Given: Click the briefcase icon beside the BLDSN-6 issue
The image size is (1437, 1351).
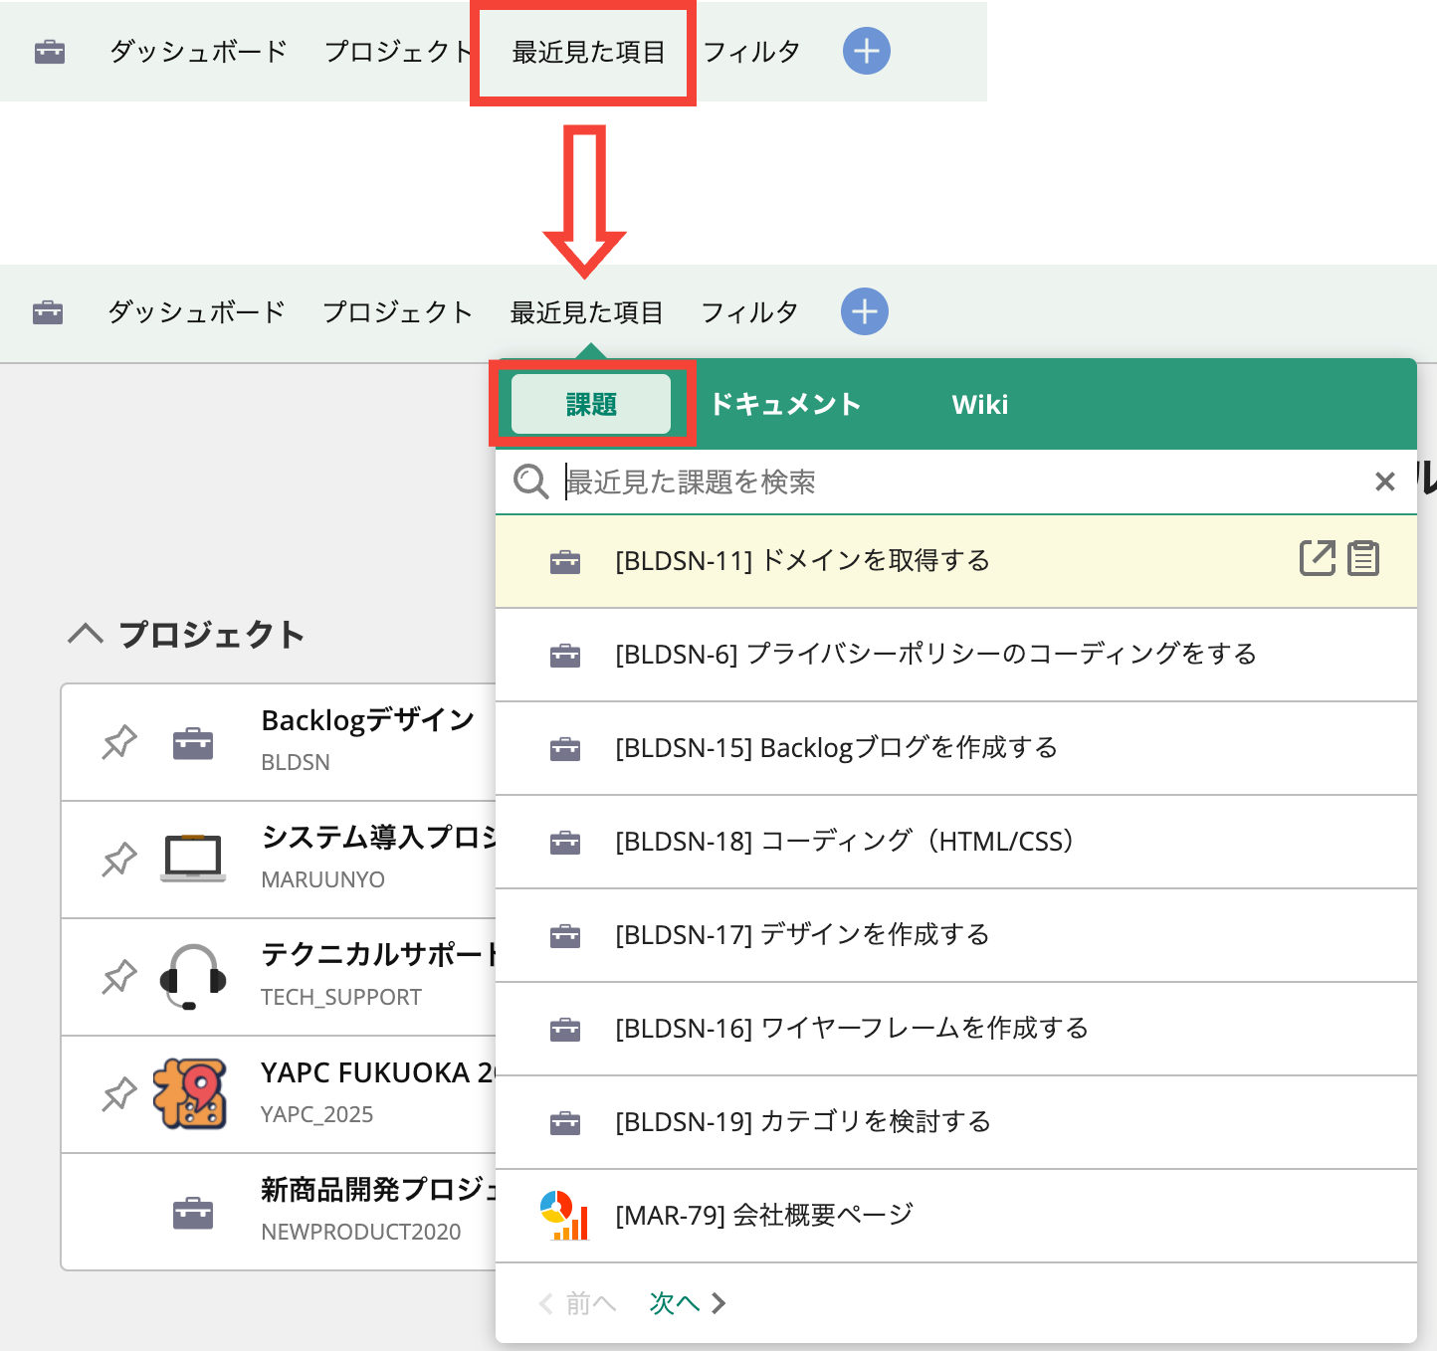Looking at the screenshot, I should click(x=565, y=655).
